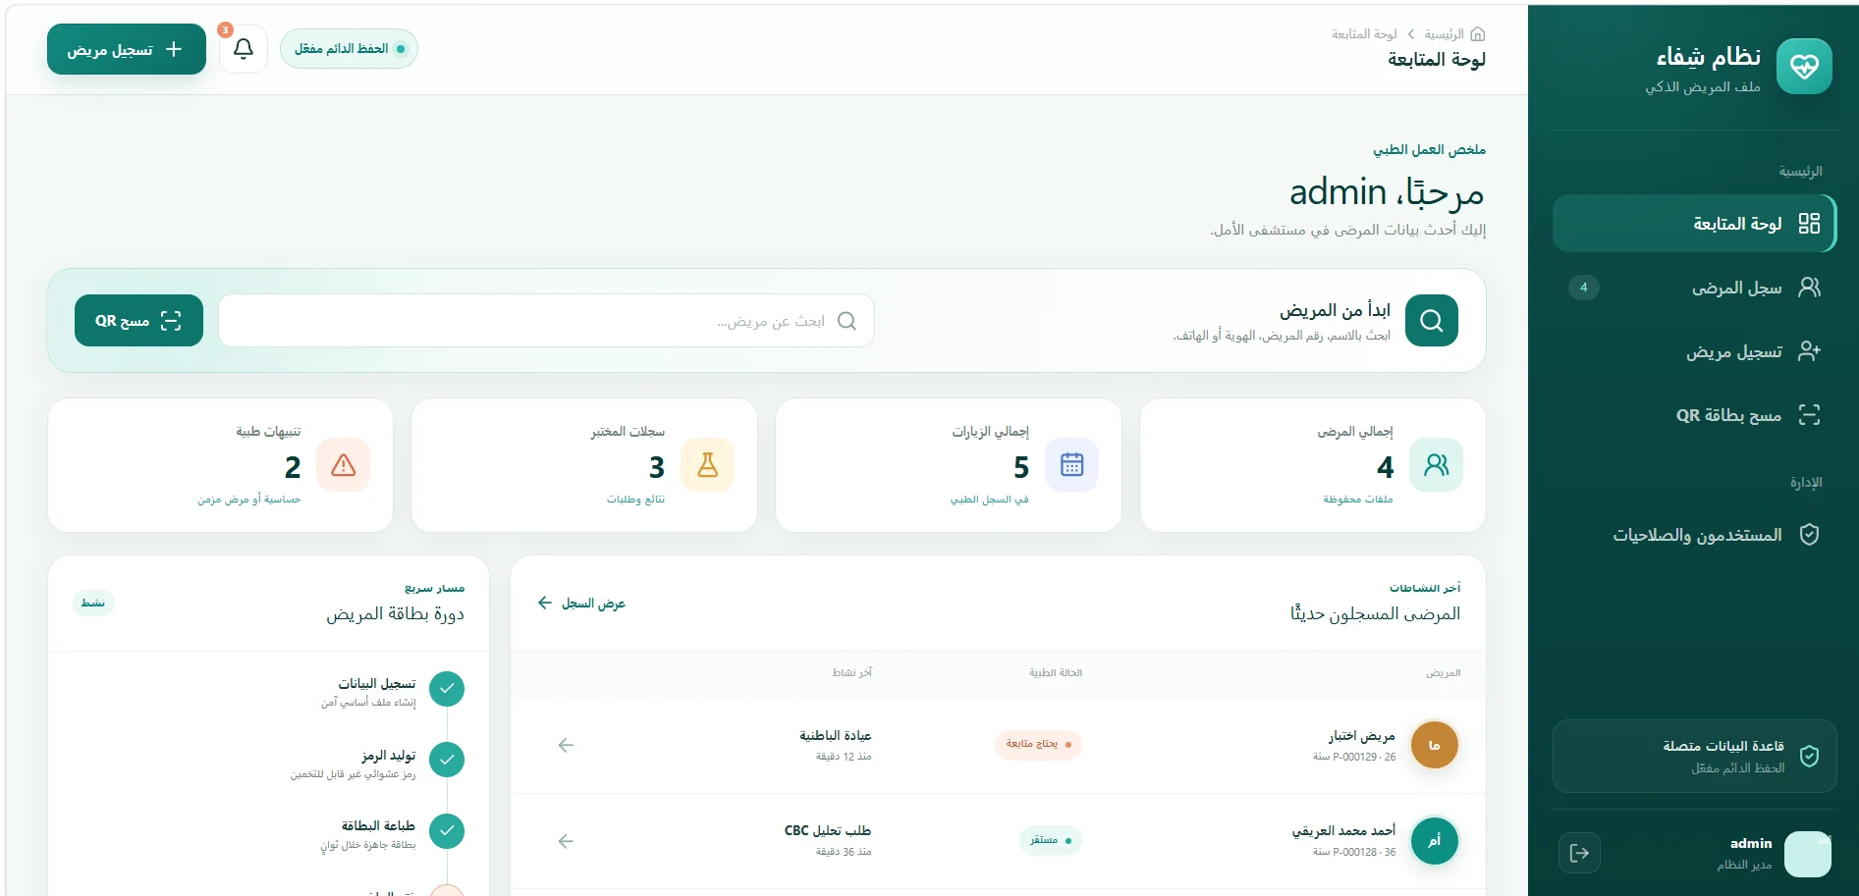1859x896 pixels.
Task: Click the 'إجمالي الزيارات' calendar icon
Action: (x=1071, y=465)
